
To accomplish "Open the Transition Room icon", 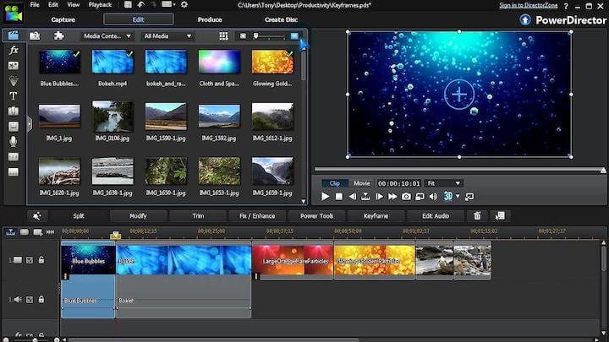I will [x=14, y=111].
